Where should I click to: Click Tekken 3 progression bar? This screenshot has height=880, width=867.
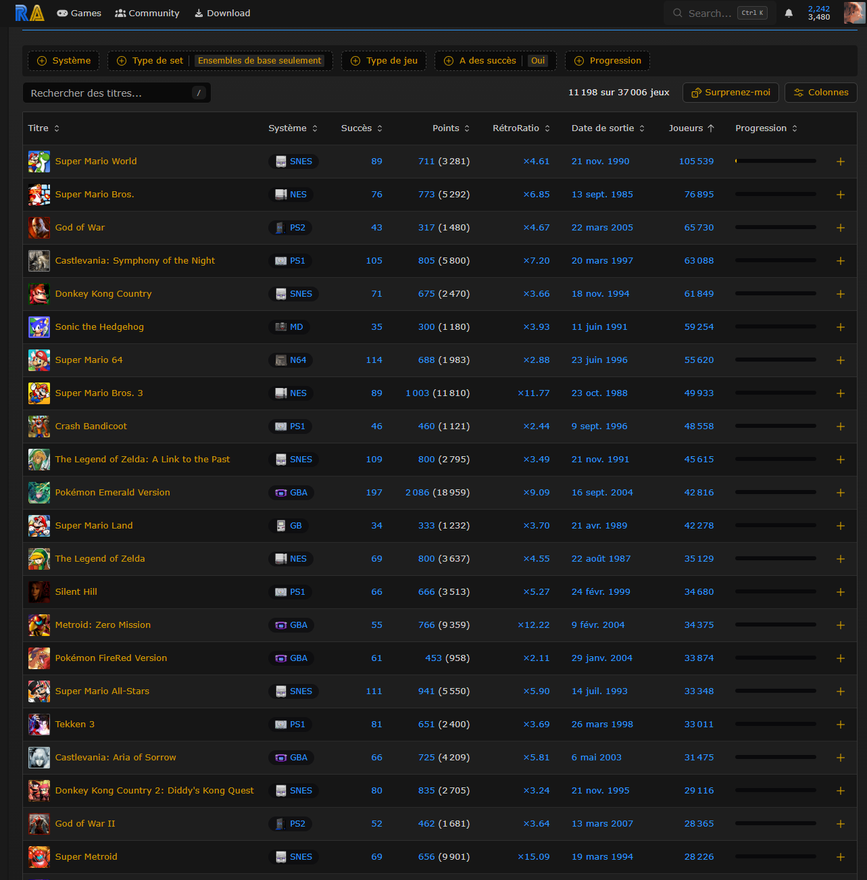pos(776,725)
